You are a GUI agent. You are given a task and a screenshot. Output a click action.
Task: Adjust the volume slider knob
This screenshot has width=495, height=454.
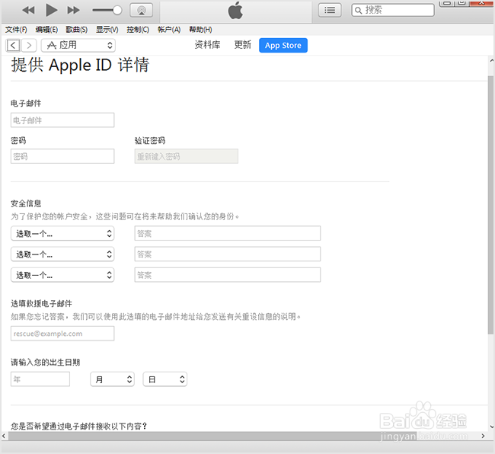pos(117,10)
